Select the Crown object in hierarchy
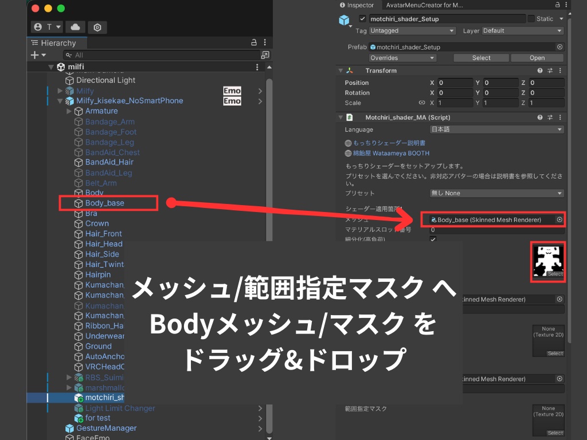Viewport: 587px width, 440px height. tap(96, 223)
